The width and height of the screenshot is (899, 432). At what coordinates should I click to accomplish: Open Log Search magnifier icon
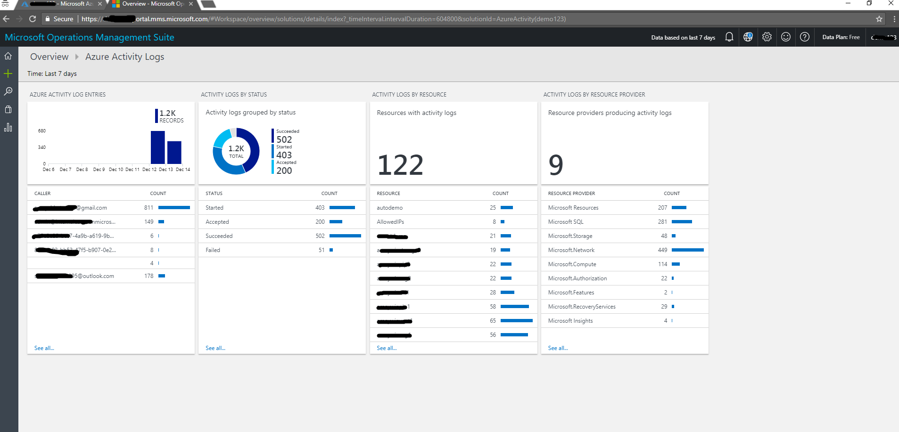click(8, 91)
